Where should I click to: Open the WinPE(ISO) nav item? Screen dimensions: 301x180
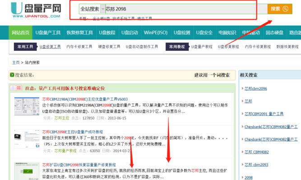coord(156,32)
